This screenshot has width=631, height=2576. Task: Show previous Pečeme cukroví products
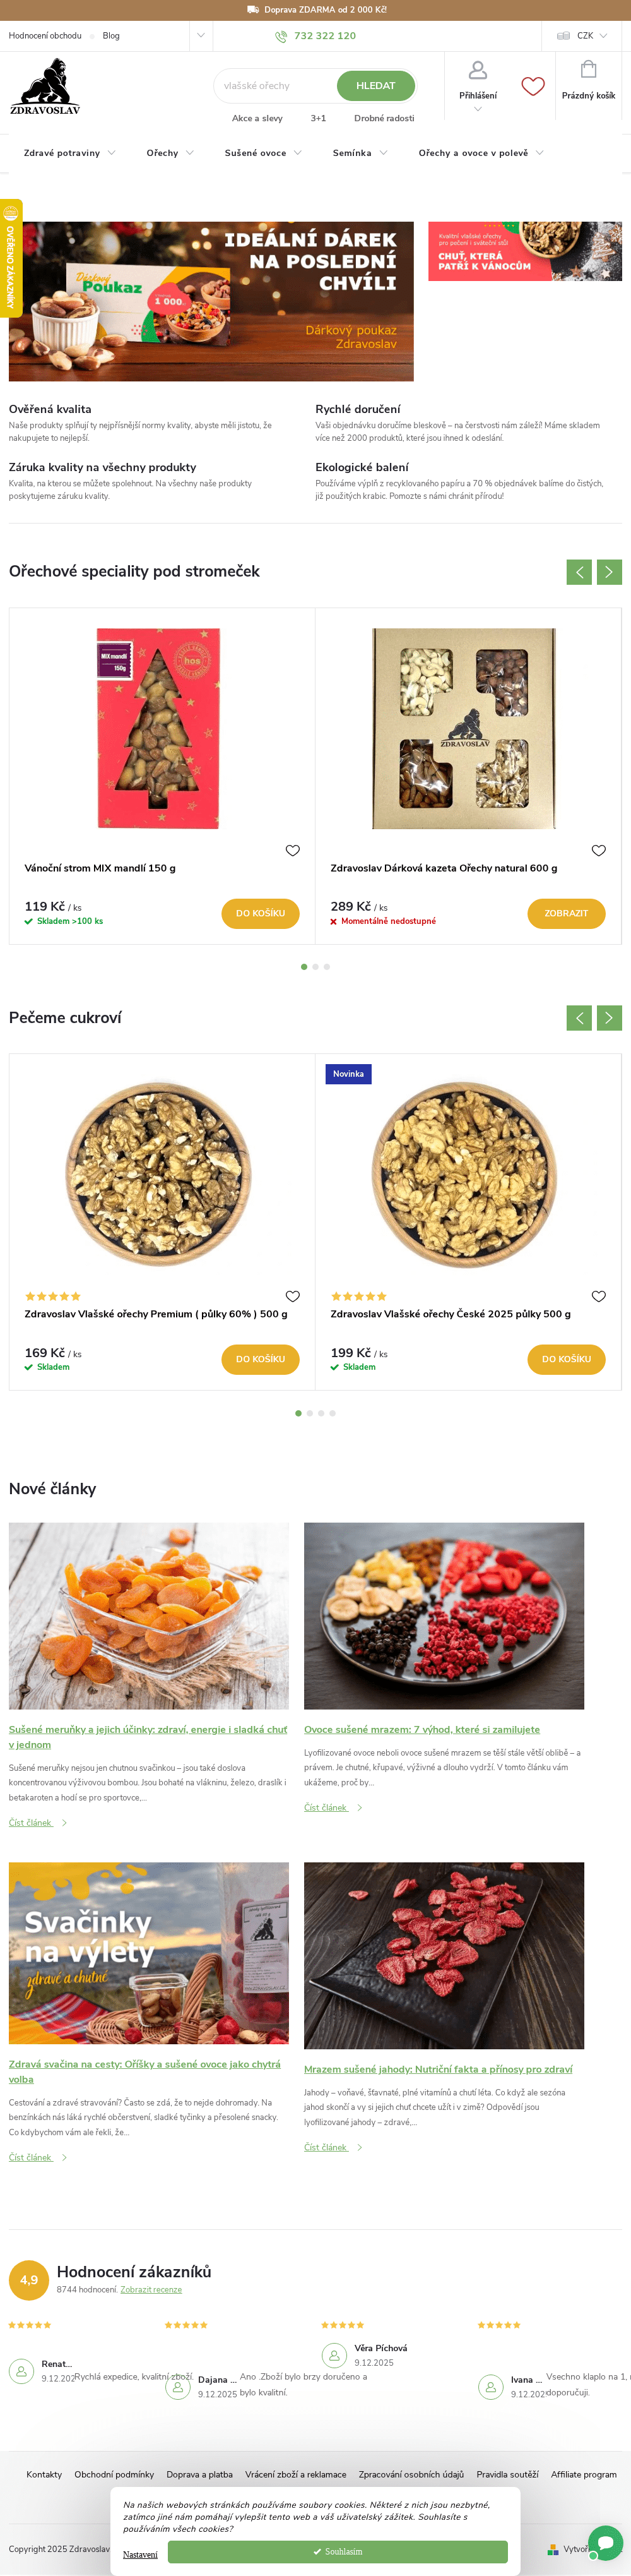click(579, 1018)
